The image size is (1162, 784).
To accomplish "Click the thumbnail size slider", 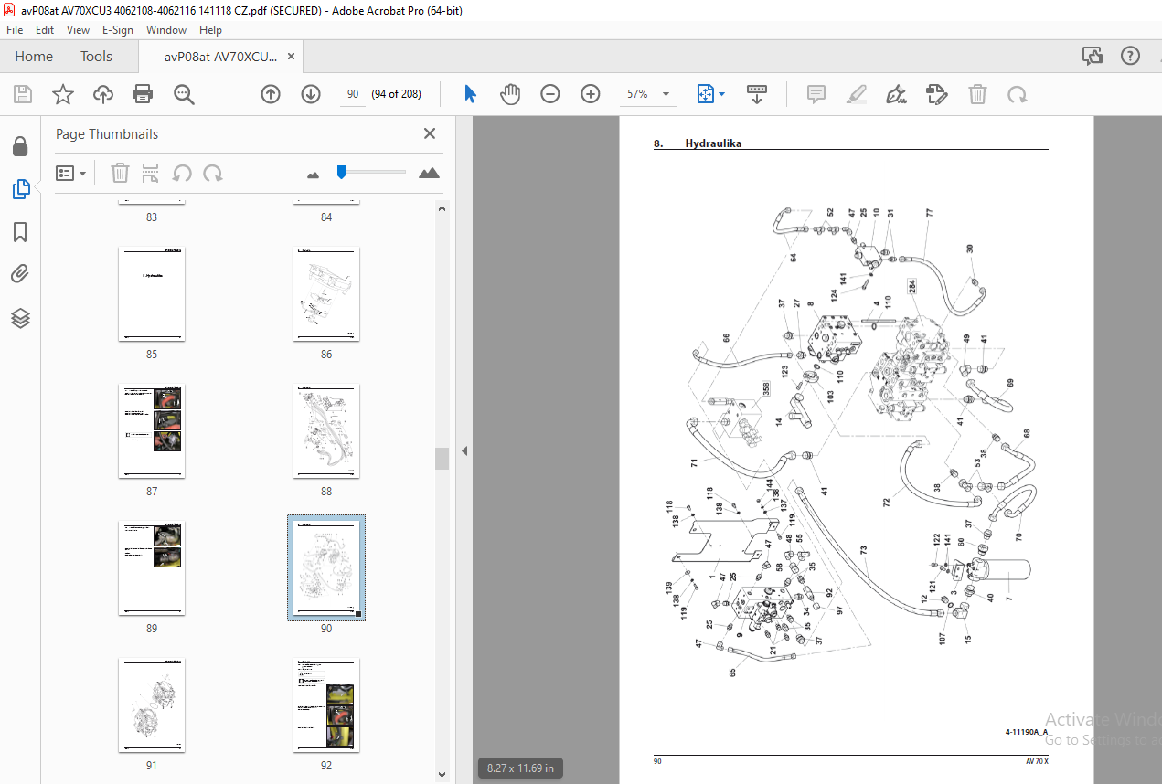I will point(341,171).
